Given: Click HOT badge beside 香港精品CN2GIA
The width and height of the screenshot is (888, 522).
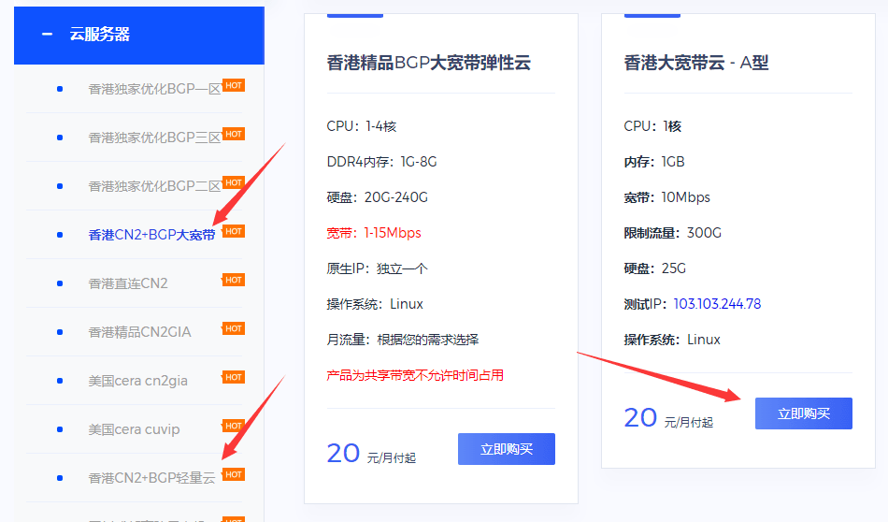Looking at the screenshot, I should pyautogui.click(x=234, y=328).
